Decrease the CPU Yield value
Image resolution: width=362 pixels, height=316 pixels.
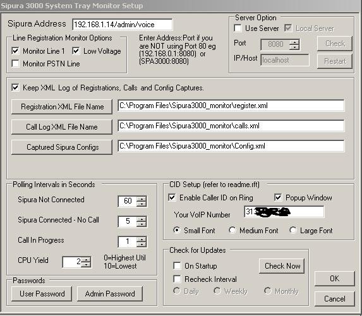coord(87,265)
